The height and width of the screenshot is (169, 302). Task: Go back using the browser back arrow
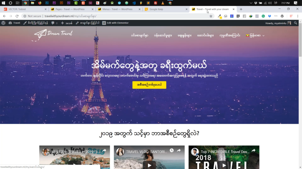[4, 16]
